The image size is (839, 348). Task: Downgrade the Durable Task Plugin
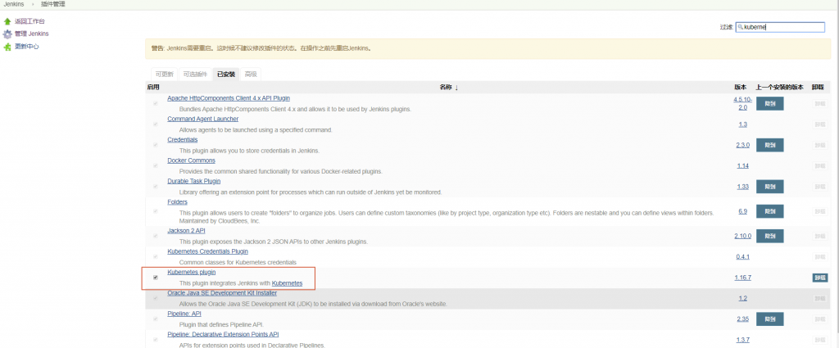769,187
